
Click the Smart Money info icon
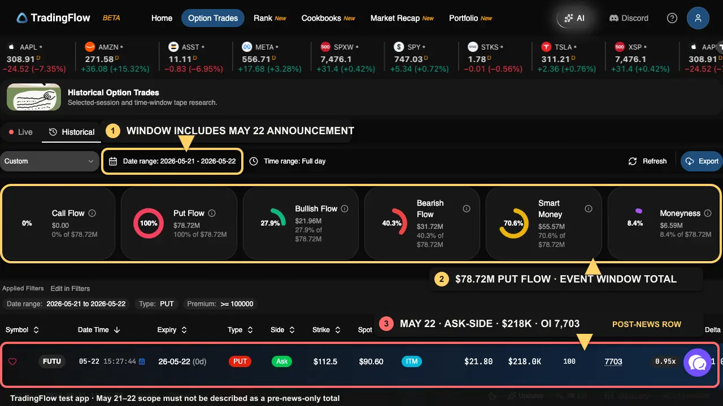point(589,209)
